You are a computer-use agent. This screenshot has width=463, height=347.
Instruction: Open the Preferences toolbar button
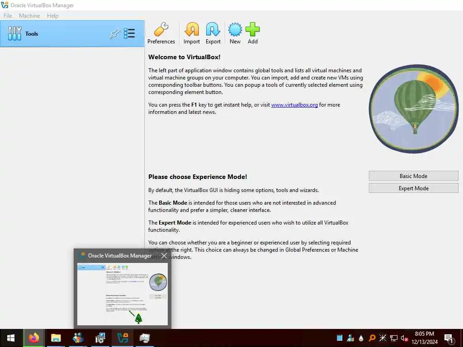coord(161,33)
